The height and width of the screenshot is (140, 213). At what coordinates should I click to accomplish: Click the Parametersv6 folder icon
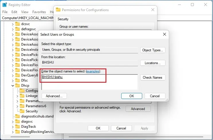[22, 106]
